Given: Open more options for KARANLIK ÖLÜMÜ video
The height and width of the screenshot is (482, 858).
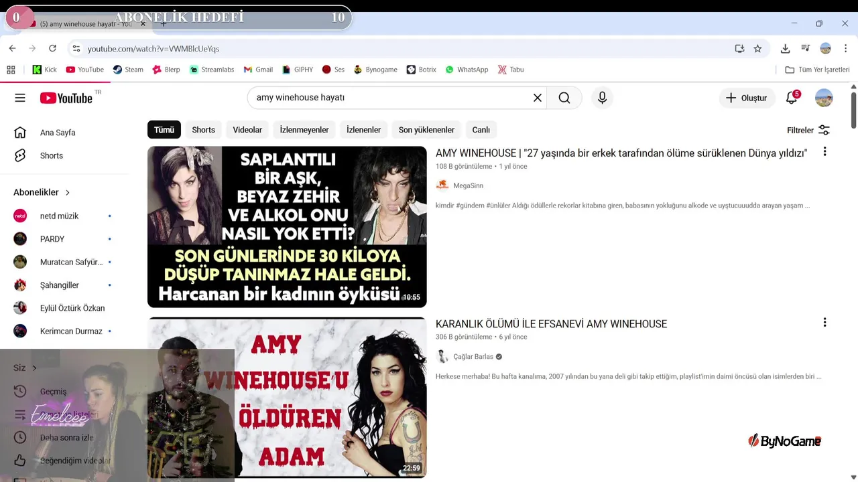Looking at the screenshot, I should (824, 323).
